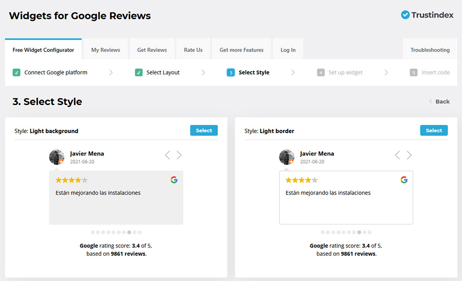Viewport: 462px width, 281px height.
Task: Show next review in Light background preview
Action: click(179, 155)
